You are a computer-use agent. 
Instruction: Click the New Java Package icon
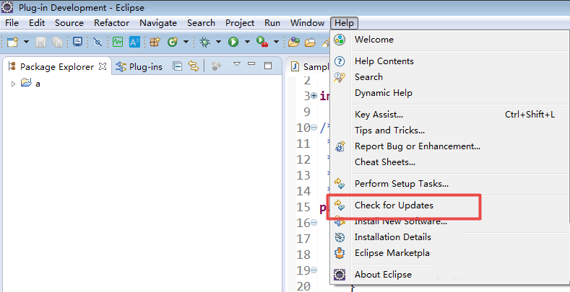click(x=155, y=42)
